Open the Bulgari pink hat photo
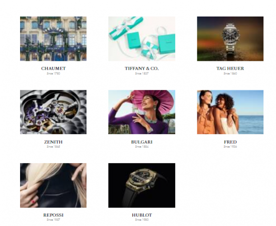The height and width of the screenshot is (226, 276). (x=142, y=112)
